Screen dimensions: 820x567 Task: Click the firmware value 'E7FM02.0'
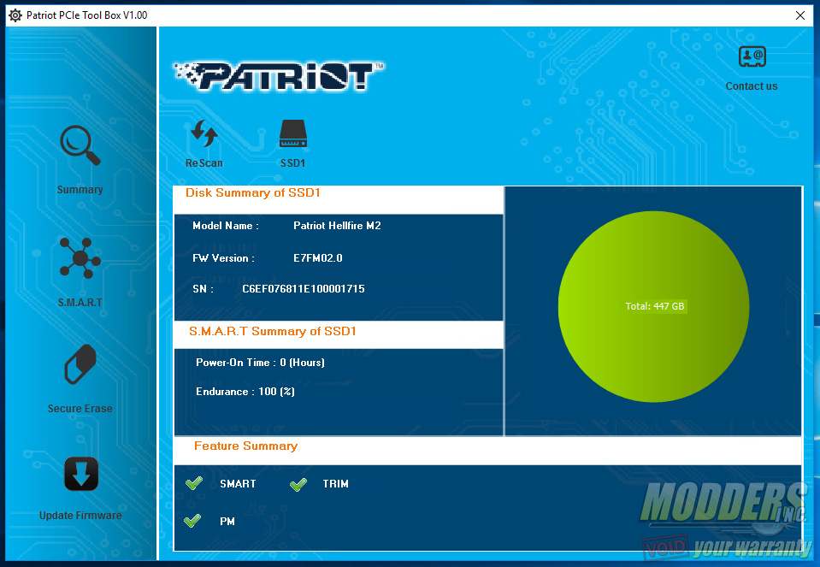click(318, 258)
